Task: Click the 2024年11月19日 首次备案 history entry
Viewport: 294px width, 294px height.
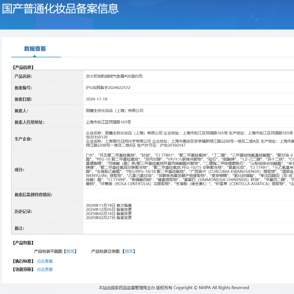Action: 108,205
